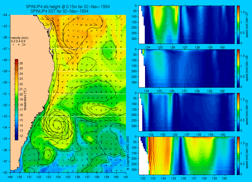Click the '26' label on the temperature scale
The height and width of the screenshot is (182, 252).
point(21,63)
